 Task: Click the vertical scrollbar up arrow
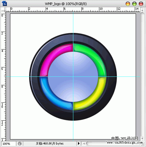[142, 10]
